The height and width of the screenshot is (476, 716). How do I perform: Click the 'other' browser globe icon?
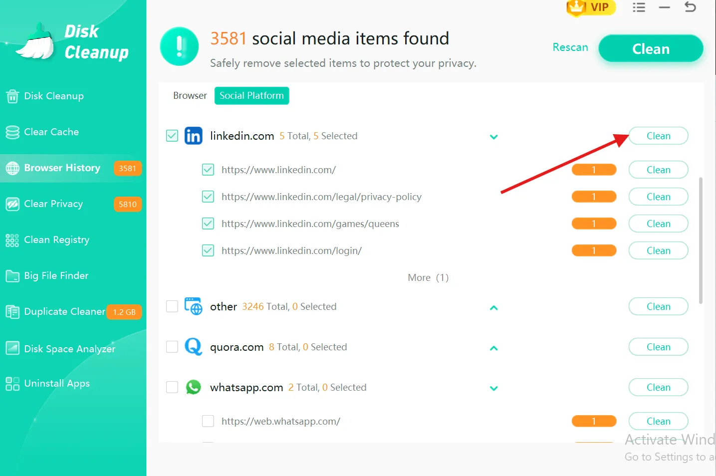[x=194, y=306]
